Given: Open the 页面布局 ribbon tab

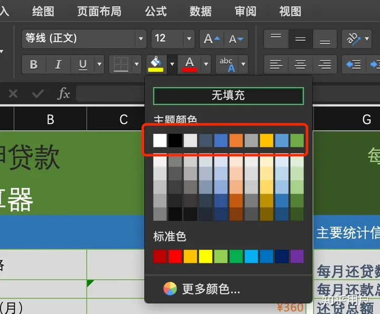Looking at the screenshot, I should coord(99,11).
